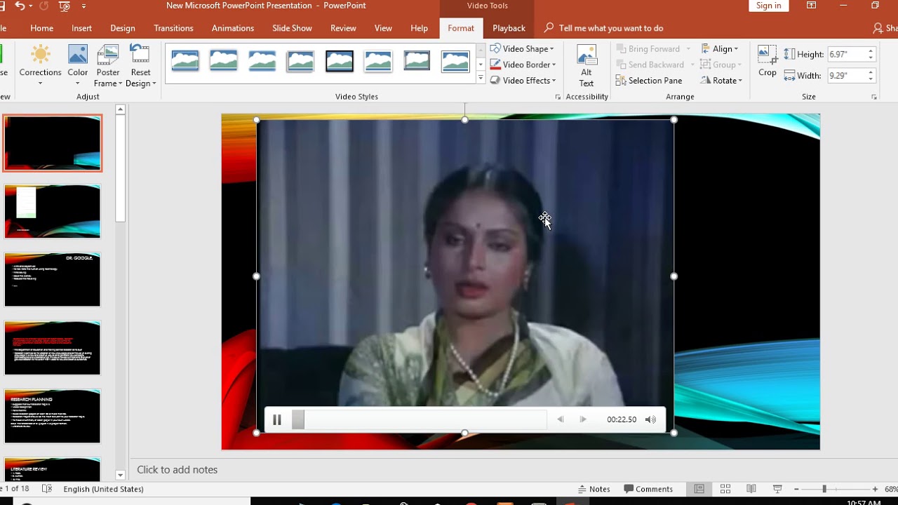Image resolution: width=898 pixels, height=505 pixels.
Task: Switch to the Insert tab
Action: pos(81,28)
